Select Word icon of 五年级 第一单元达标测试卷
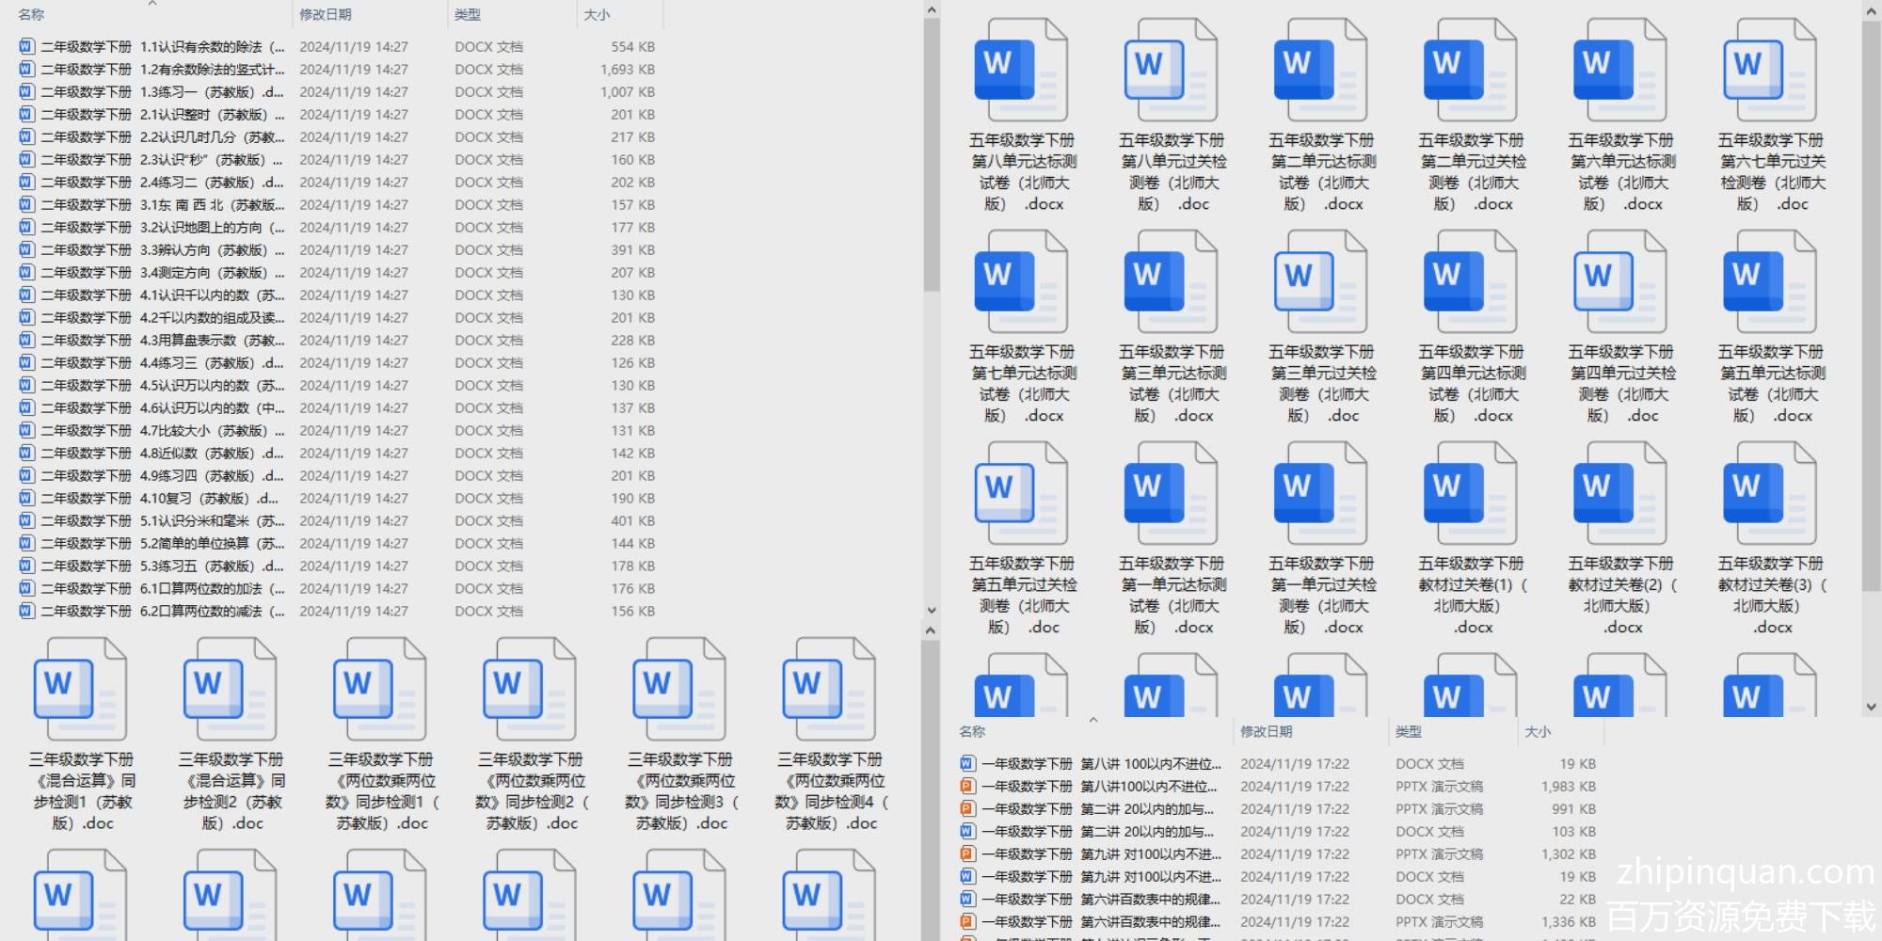The height and width of the screenshot is (941, 1882). click(x=1171, y=495)
